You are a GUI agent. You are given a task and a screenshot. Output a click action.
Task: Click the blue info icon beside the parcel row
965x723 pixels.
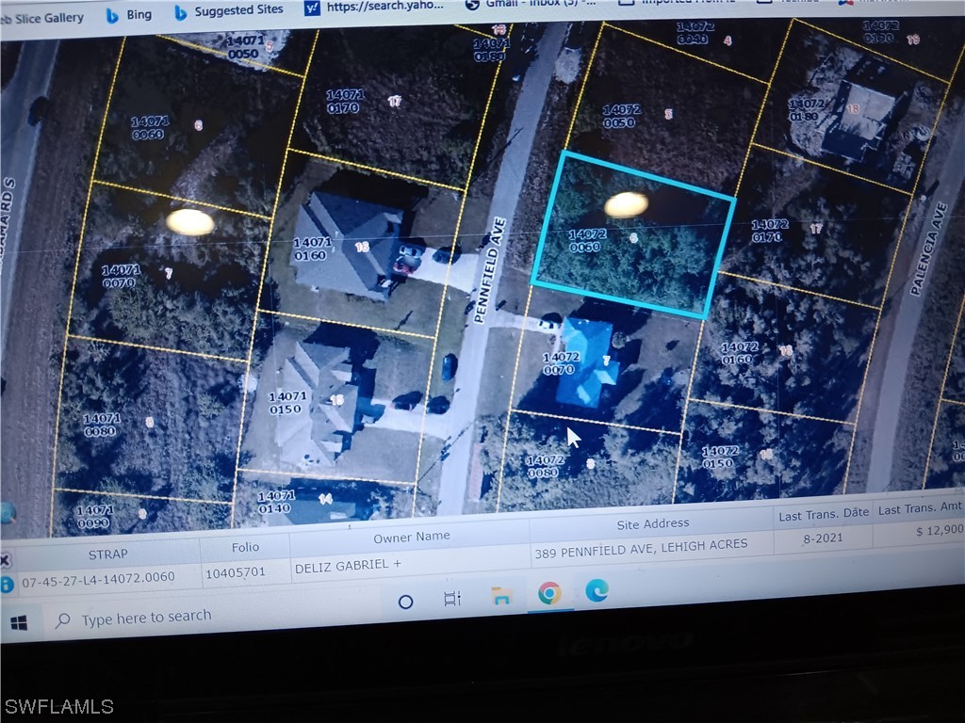(x=7, y=584)
